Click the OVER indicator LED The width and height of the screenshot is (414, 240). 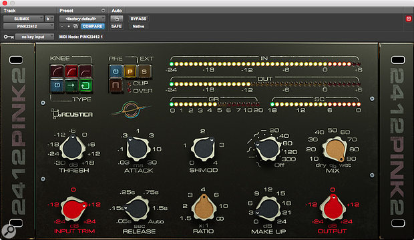tap(130, 91)
